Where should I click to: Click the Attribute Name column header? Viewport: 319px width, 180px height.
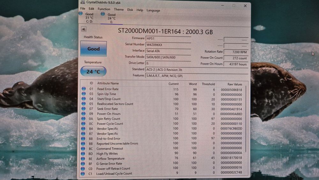tap(108, 83)
